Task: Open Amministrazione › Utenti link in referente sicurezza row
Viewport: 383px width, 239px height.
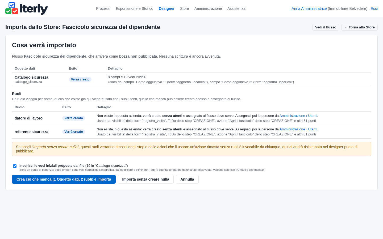Action: [298, 129]
